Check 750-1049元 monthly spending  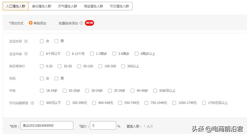pos(146,103)
